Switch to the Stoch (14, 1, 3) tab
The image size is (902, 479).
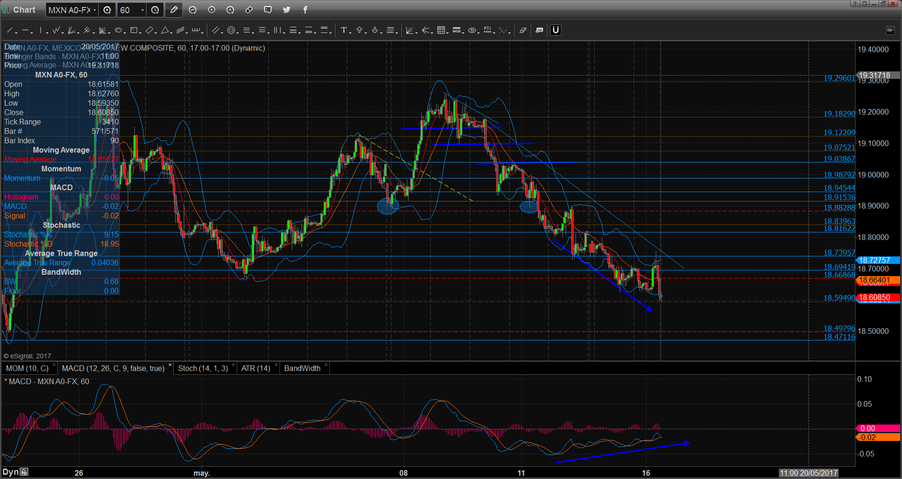pos(203,369)
